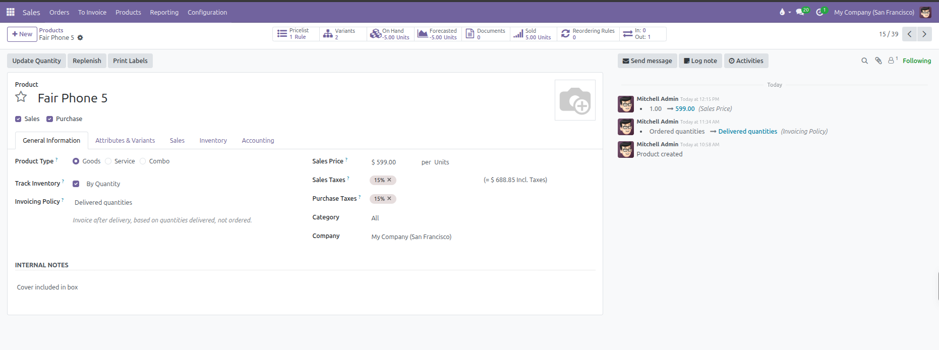Image resolution: width=939 pixels, height=350 pixels.
Task: Toggle the Purchase checkbox
Action: pyautogui.click(x=49, y=119)
